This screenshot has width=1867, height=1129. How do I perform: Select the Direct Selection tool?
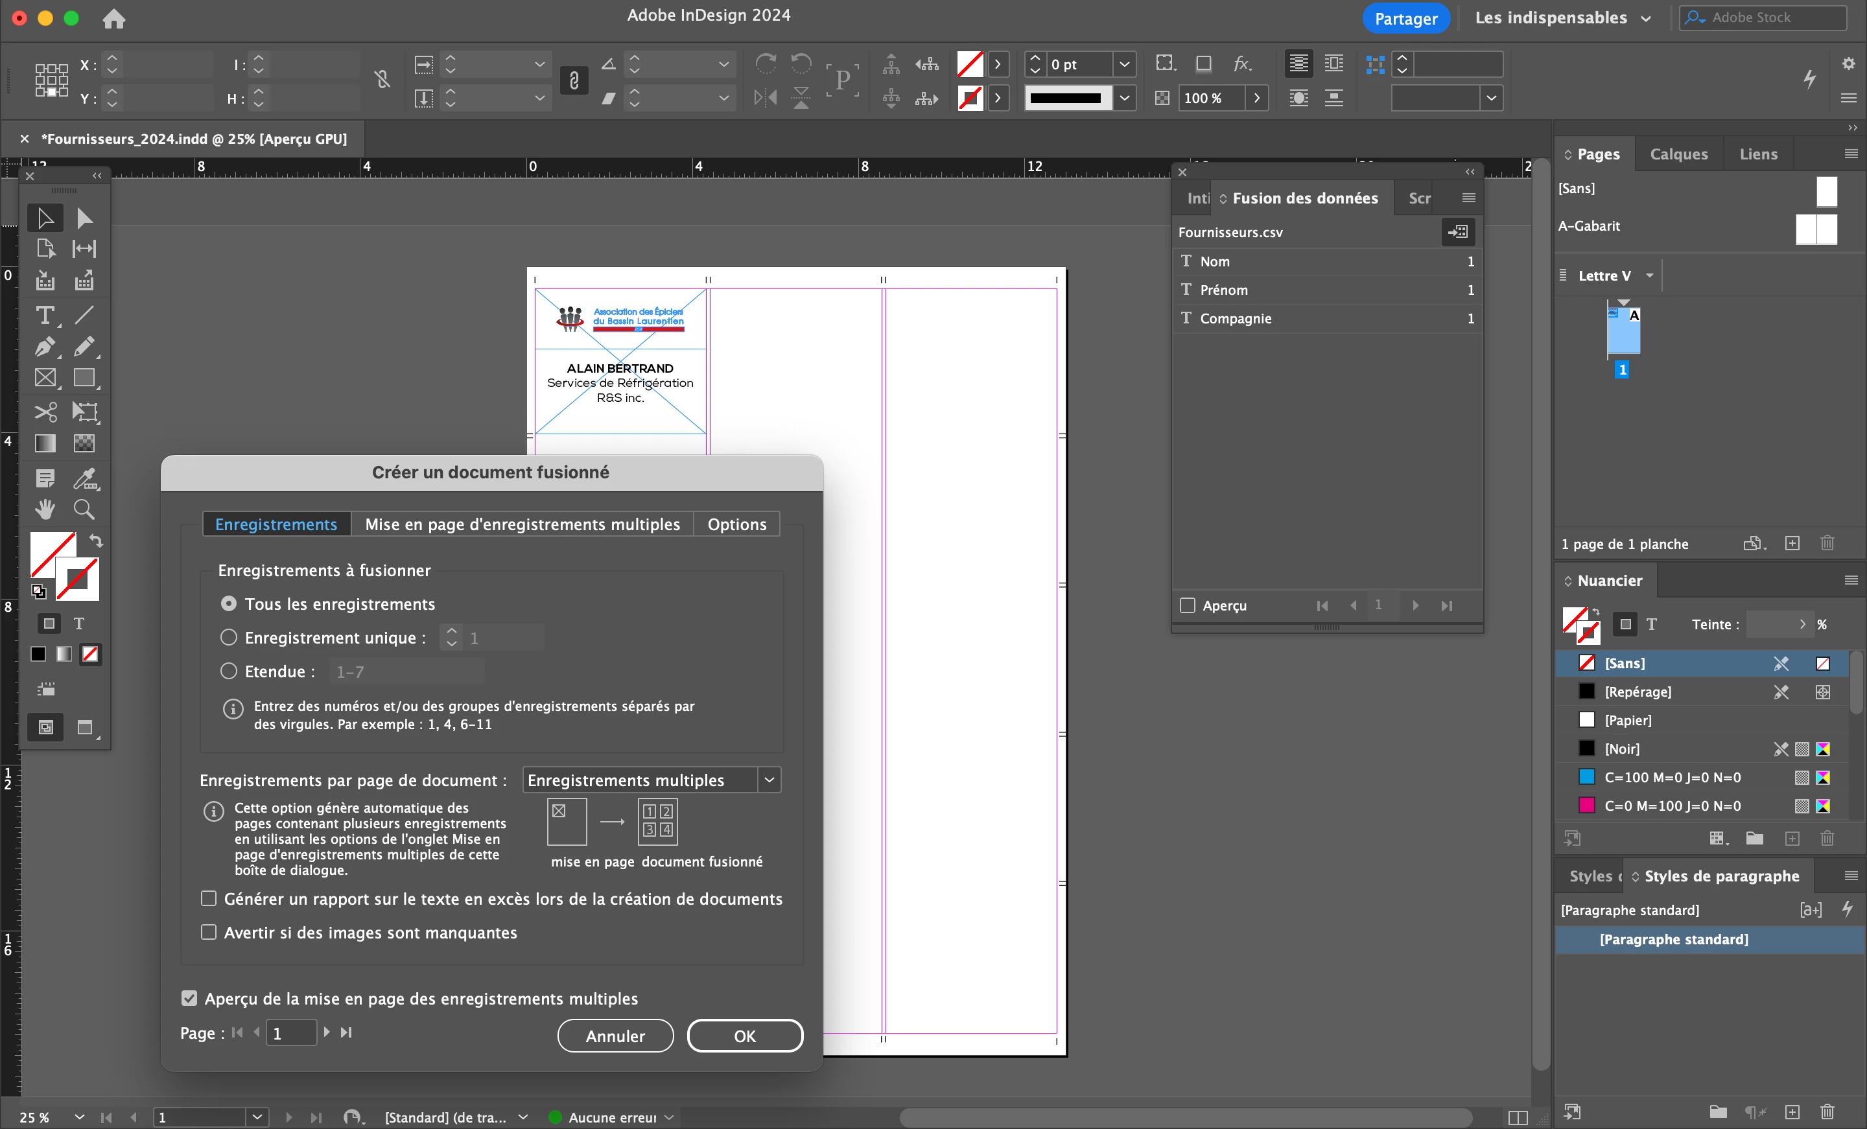pos(84,218)
